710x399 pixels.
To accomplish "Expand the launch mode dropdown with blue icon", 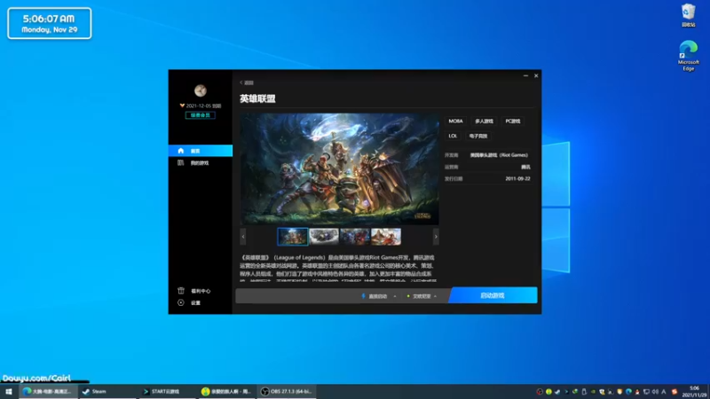I will 379,296.
